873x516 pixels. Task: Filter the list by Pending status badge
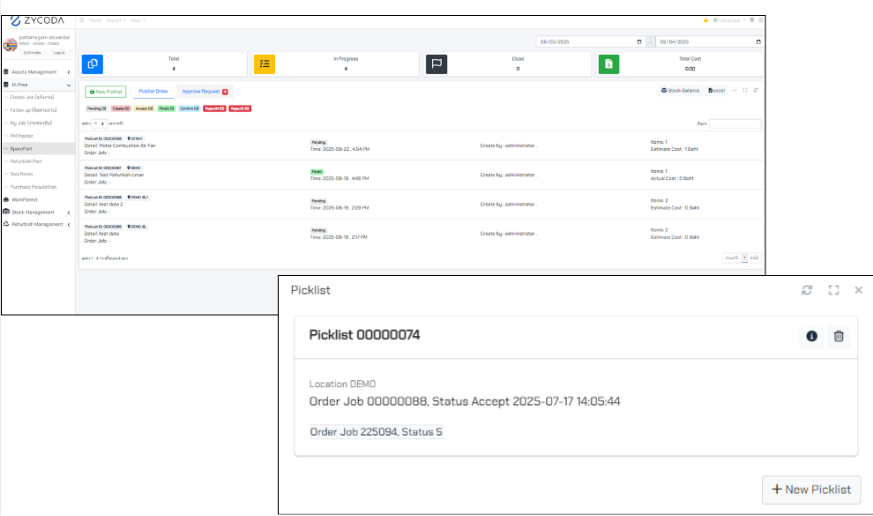(x=96, y=108)
